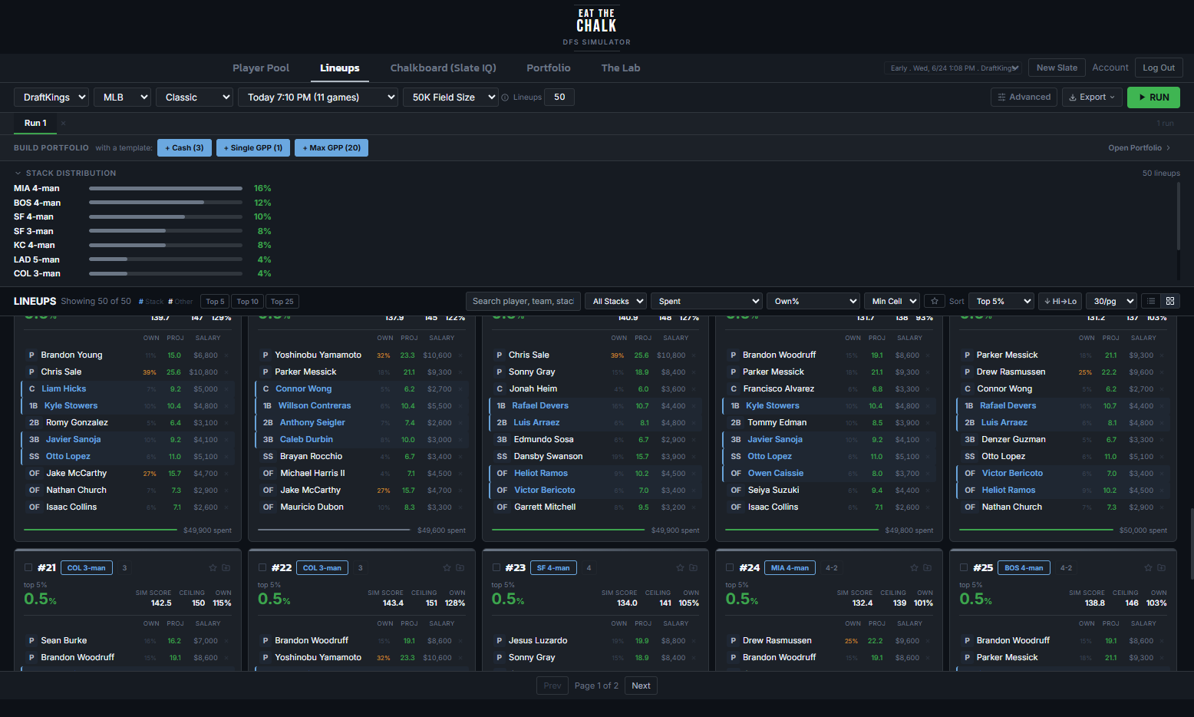This screenshot has height=717, width=1194.
Task: Open the 50K Field Size dropdown
Action: coord(450,97)
